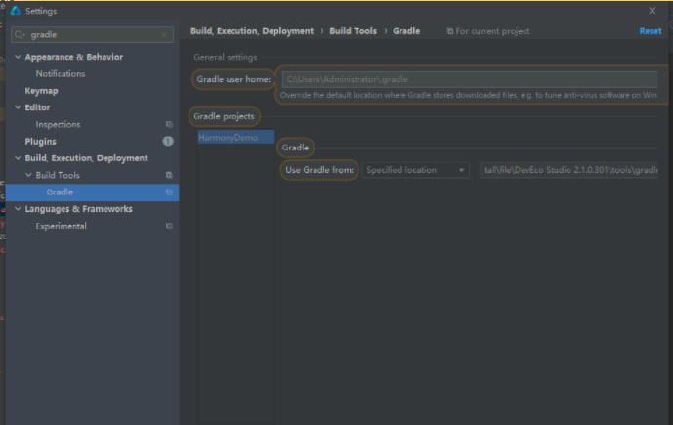Viewport: 673px width, 425px height.
Task: Click the Gradle location path field
Action: click(568, 170)
